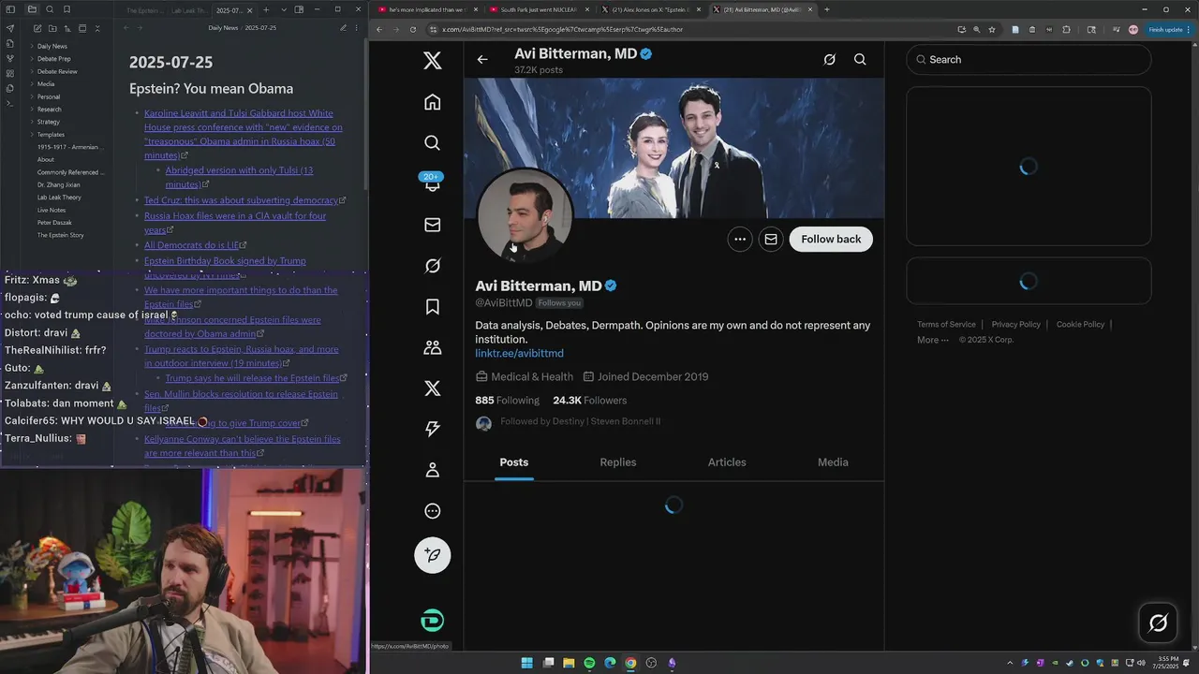Viewport: 1199px width, 674px height.
Task: Switch to Media tab on profile
Action: pyautogui.click(x=833, y=462)
